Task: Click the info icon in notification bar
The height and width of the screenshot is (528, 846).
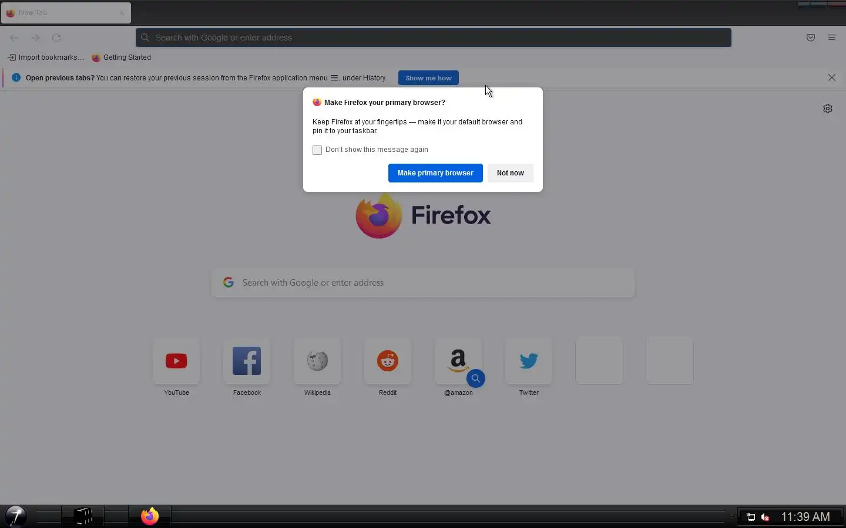Action: coord(16,77)
